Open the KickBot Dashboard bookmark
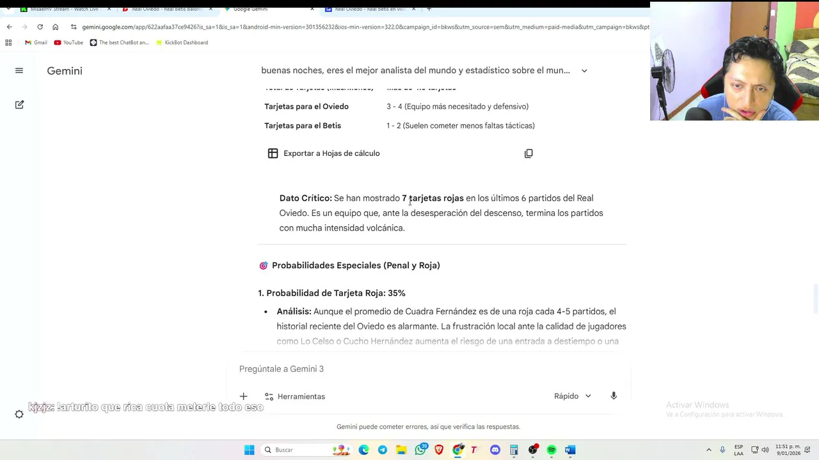Viewport: 819px width, 460px height. (x=182, y=43)
